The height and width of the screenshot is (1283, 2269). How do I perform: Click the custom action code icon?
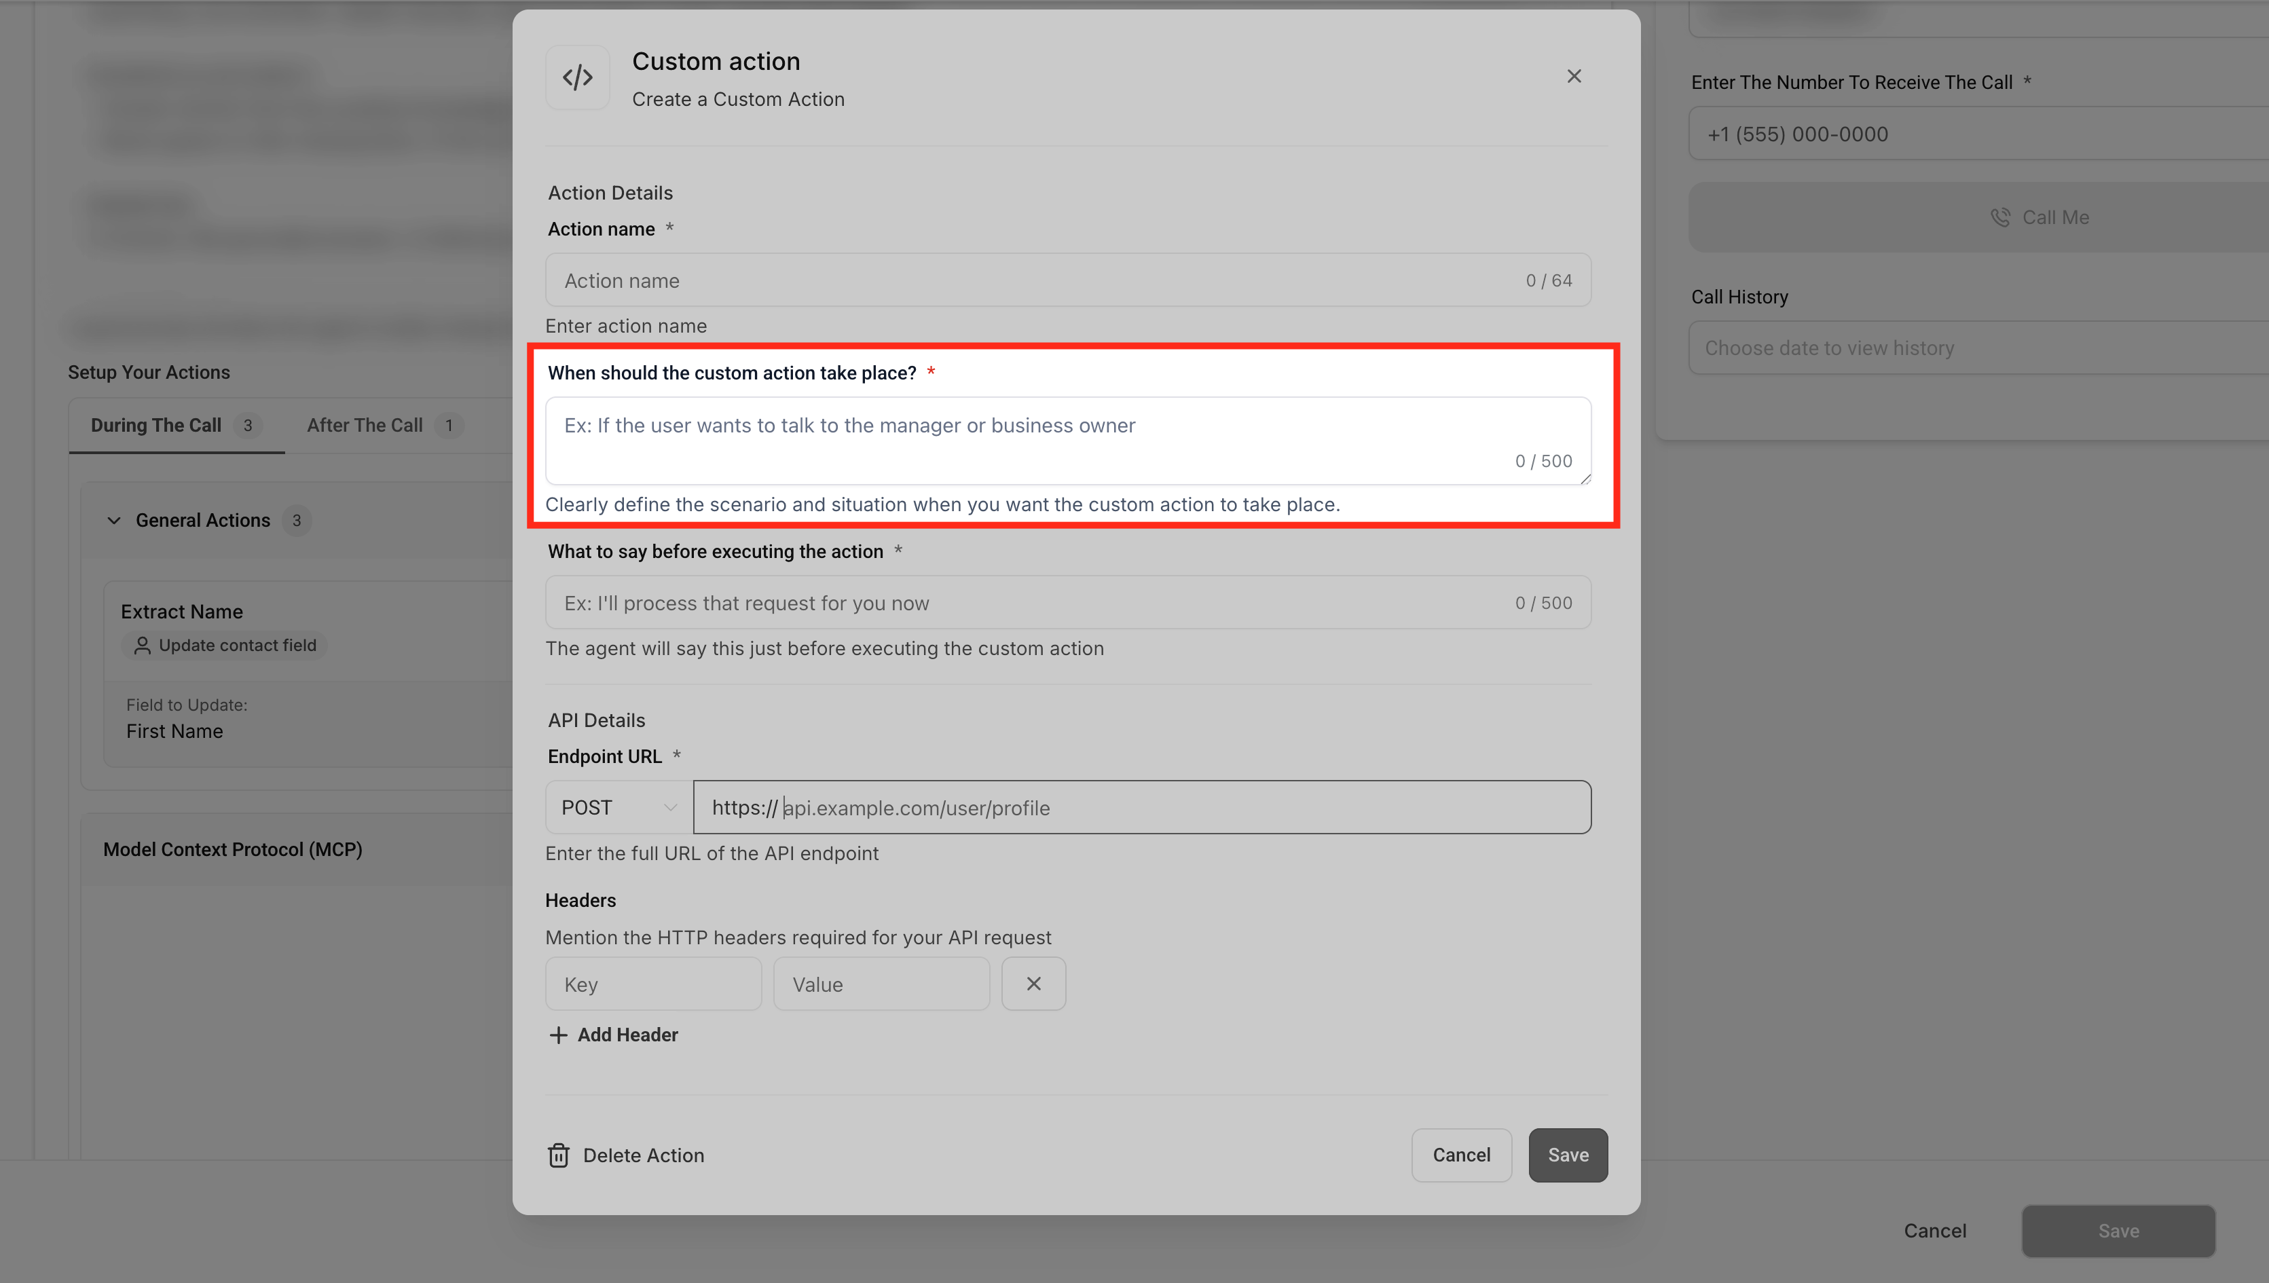pyautogui.click(x=577, y=77)
